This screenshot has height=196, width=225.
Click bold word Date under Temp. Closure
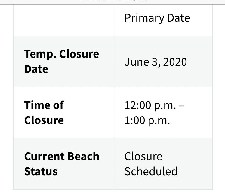tap(36, 69)
